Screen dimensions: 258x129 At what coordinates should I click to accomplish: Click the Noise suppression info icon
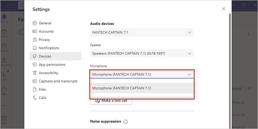126,122
